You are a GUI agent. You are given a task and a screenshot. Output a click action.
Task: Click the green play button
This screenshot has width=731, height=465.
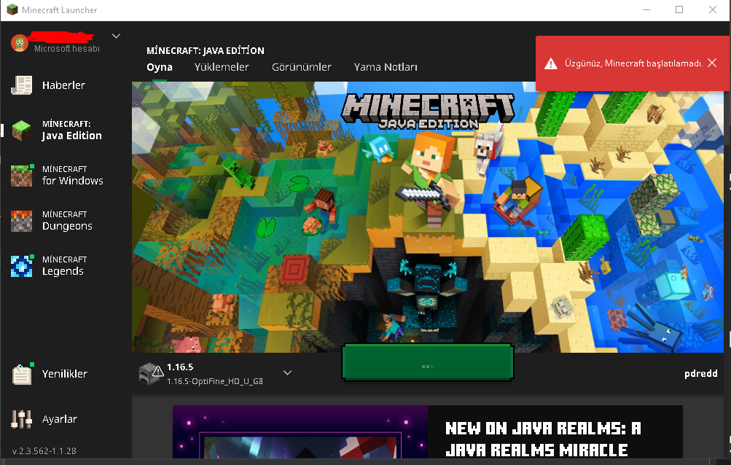click(428, 362)
